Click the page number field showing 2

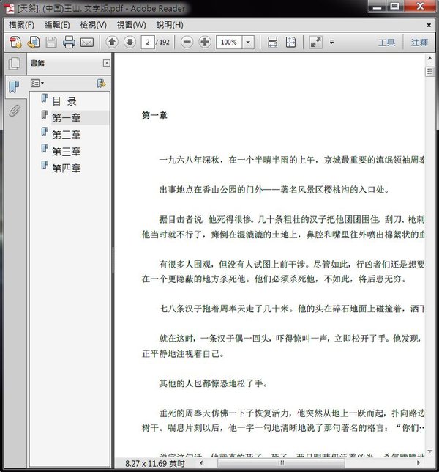tap(148, 43)
